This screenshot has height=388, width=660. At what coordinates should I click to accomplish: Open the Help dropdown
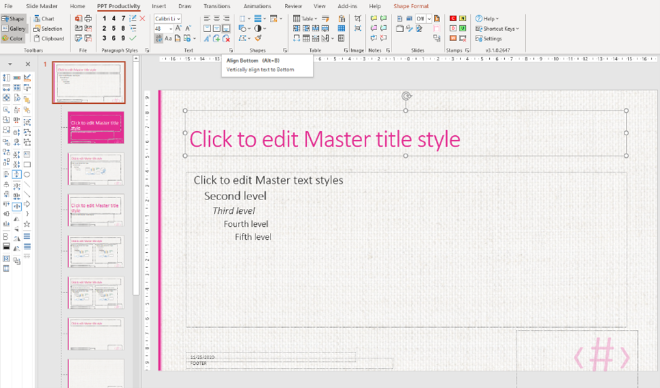click(x=487, y=18)
